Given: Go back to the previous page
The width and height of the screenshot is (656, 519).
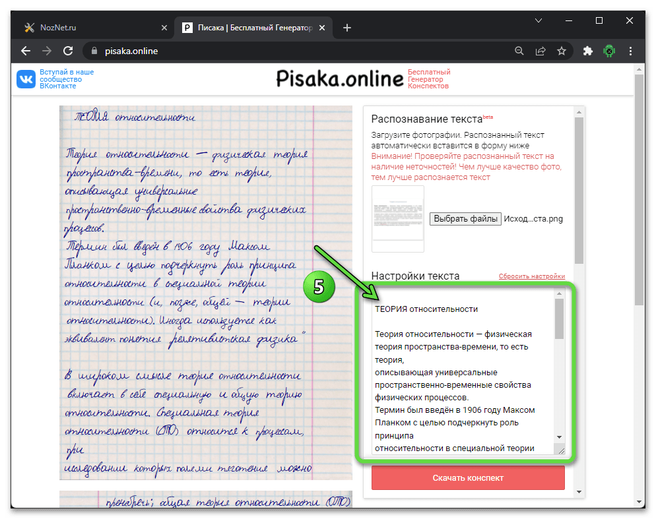Looking at the screenshot, I should coord(26,51).
